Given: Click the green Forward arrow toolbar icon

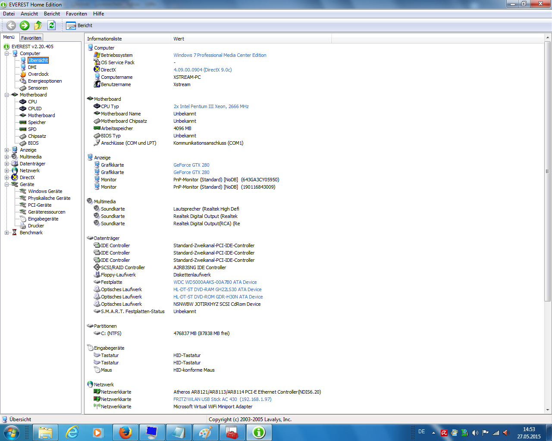Looking at the screenshot, I should pos(25,25).
